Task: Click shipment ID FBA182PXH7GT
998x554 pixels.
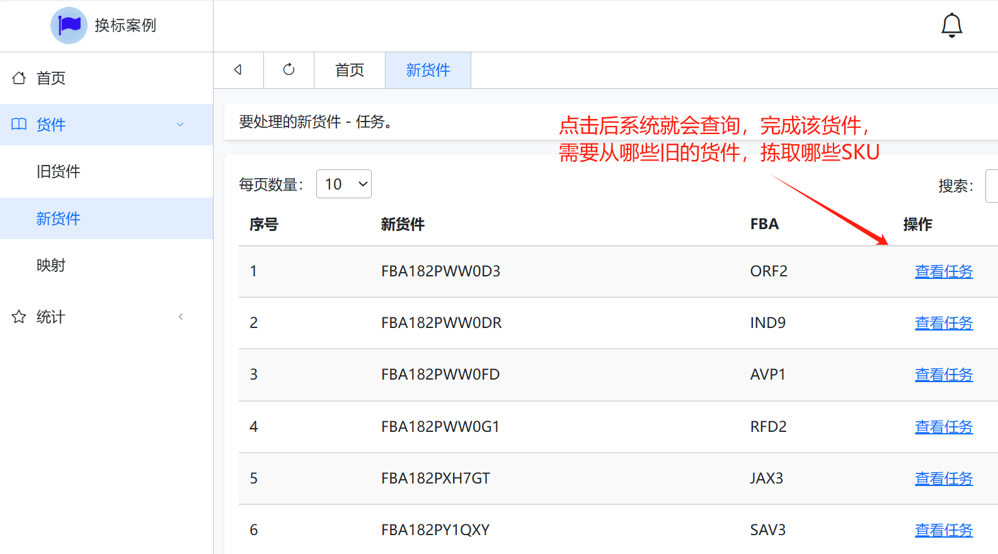Action: pos(435,478)
